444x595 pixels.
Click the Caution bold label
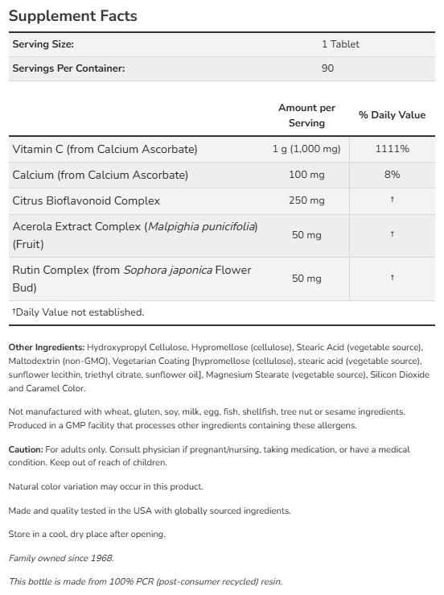click(x=26, y=449)
